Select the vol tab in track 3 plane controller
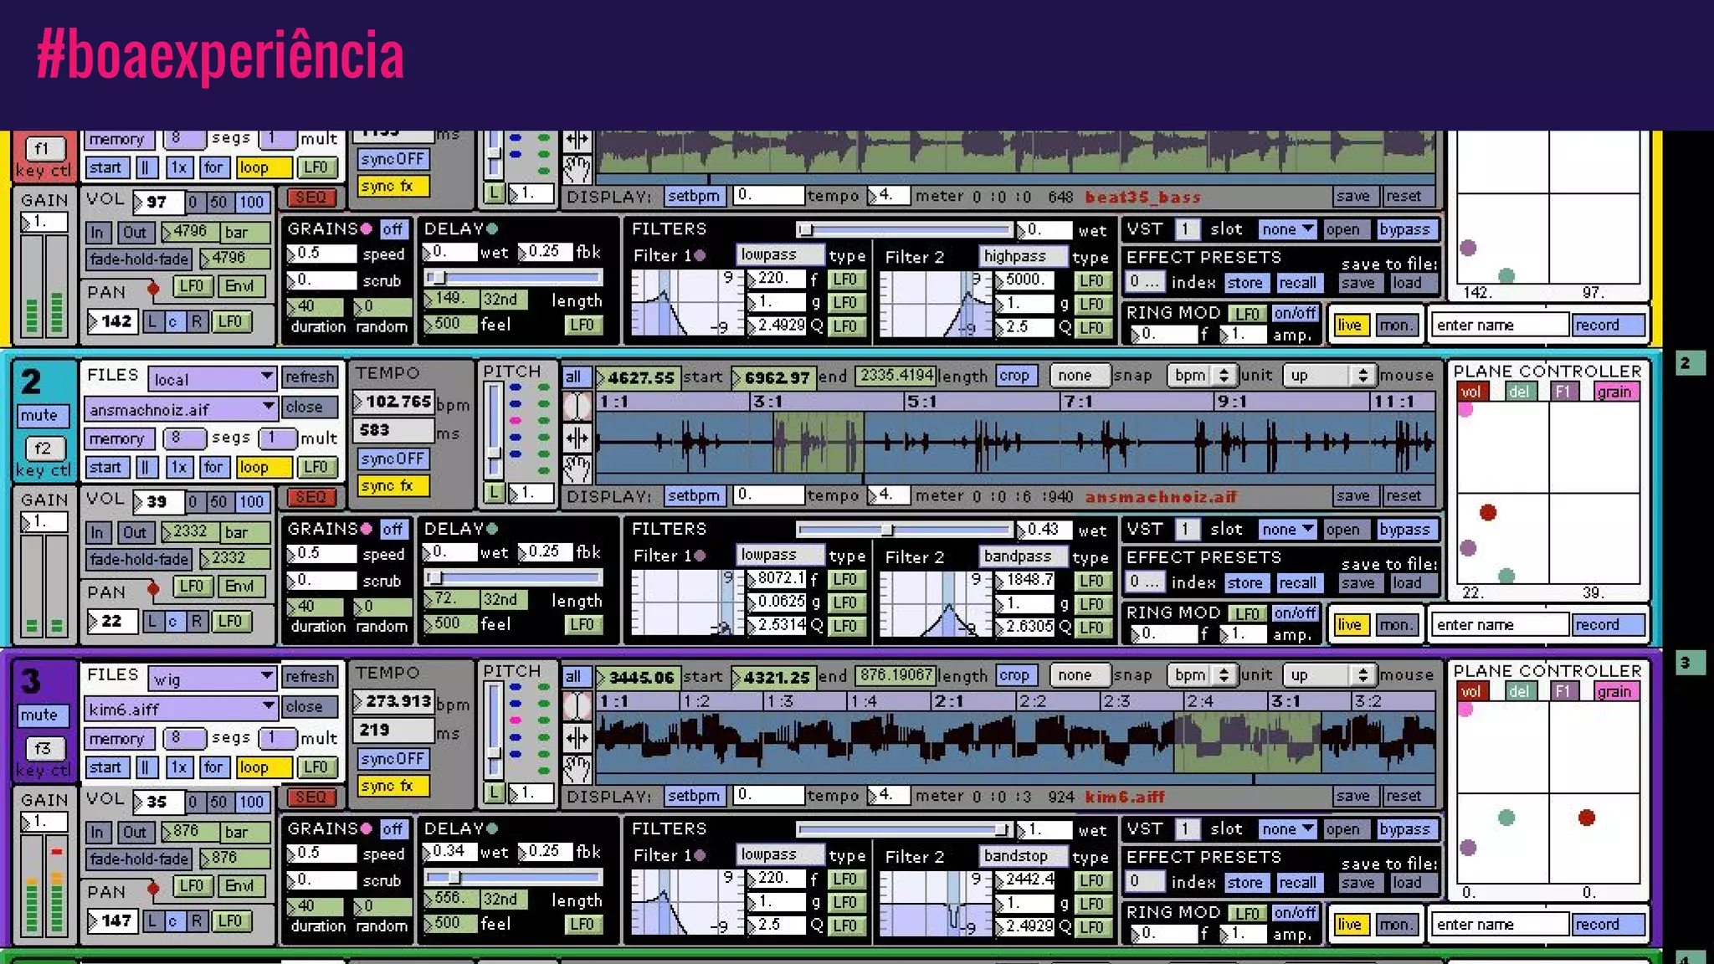This screenshot has height=964, width=1714. tap(1471, 691)
